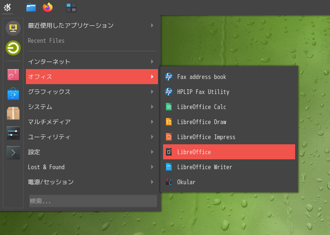Expand the インターネット submenu arrow
330x235 pixels.
(x=152, y=62)
